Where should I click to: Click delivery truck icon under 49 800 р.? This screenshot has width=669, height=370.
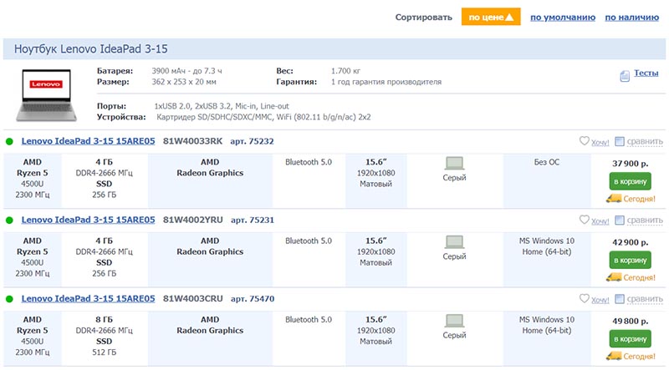614,356
